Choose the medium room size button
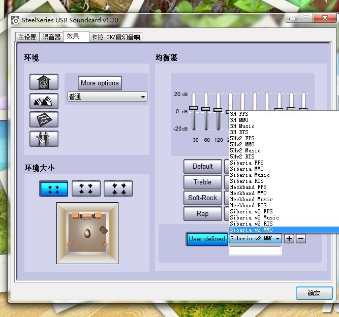This screenshot has height=317, width=339. point(86,188)
